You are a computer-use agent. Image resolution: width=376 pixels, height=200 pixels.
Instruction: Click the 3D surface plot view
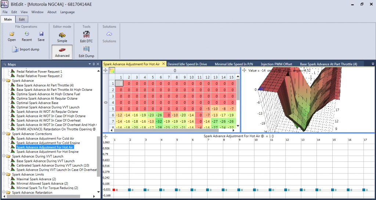click(308, 100)
